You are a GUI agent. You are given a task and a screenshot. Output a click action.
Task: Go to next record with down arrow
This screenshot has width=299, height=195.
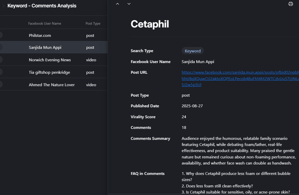129,4
